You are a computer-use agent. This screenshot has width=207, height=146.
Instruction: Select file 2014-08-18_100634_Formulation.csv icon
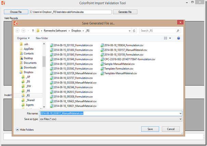[x=102, y=45]
